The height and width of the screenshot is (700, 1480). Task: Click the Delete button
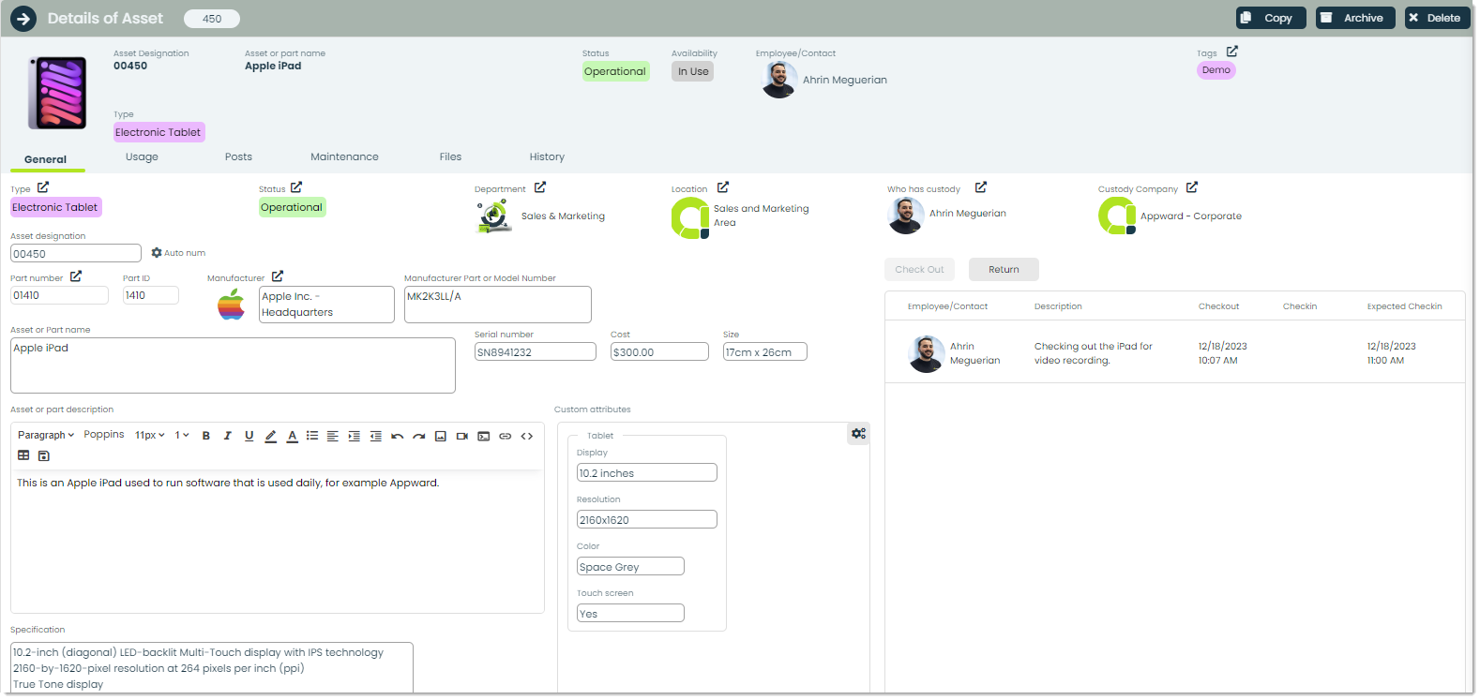1438,18
